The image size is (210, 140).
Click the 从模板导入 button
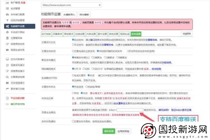69,15
